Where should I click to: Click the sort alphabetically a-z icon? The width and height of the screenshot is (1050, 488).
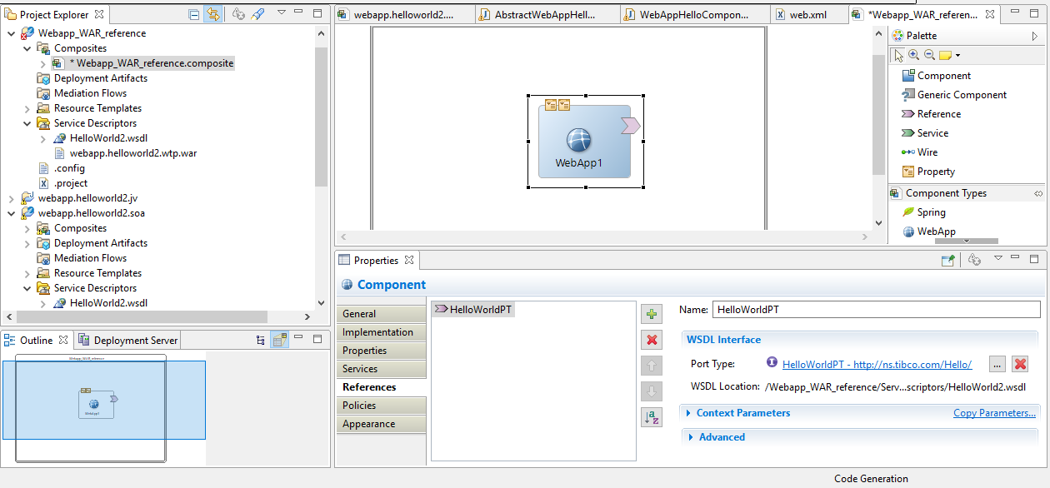tap(652, 418)
